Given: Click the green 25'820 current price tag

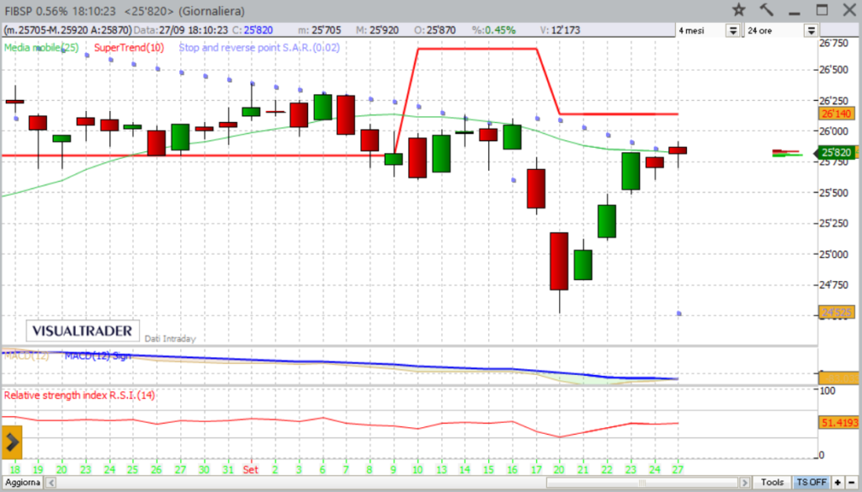Looking at the screenshot, I should click(x=836, y=152).
